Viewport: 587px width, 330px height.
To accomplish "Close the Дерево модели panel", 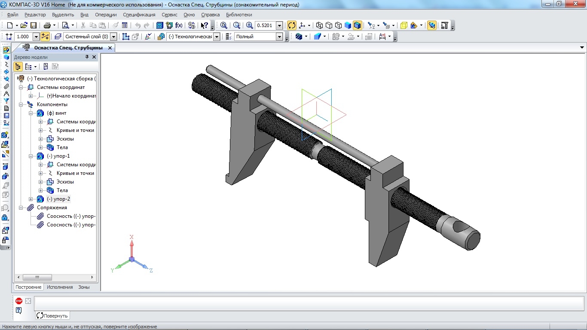I will point(94,57).
